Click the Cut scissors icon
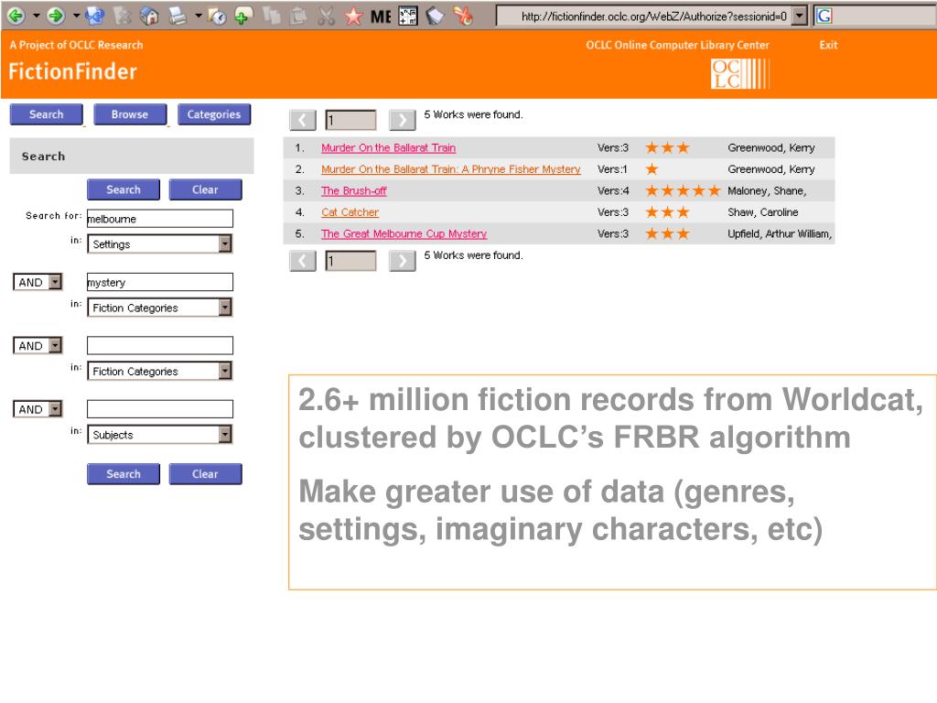937x703 pixels. coord(327,16)
